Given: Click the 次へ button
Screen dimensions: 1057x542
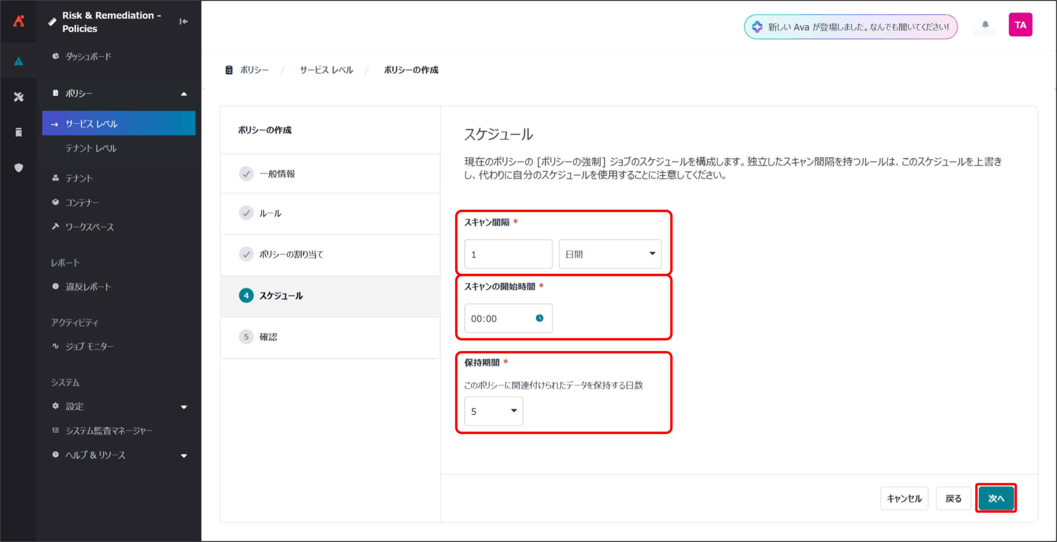Looking at the screenshot, I should 995,498.
